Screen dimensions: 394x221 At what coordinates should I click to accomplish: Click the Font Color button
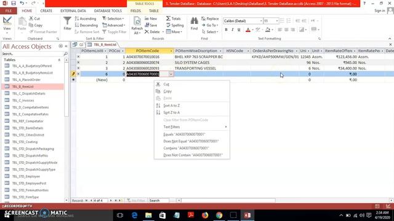click(248, 30)
